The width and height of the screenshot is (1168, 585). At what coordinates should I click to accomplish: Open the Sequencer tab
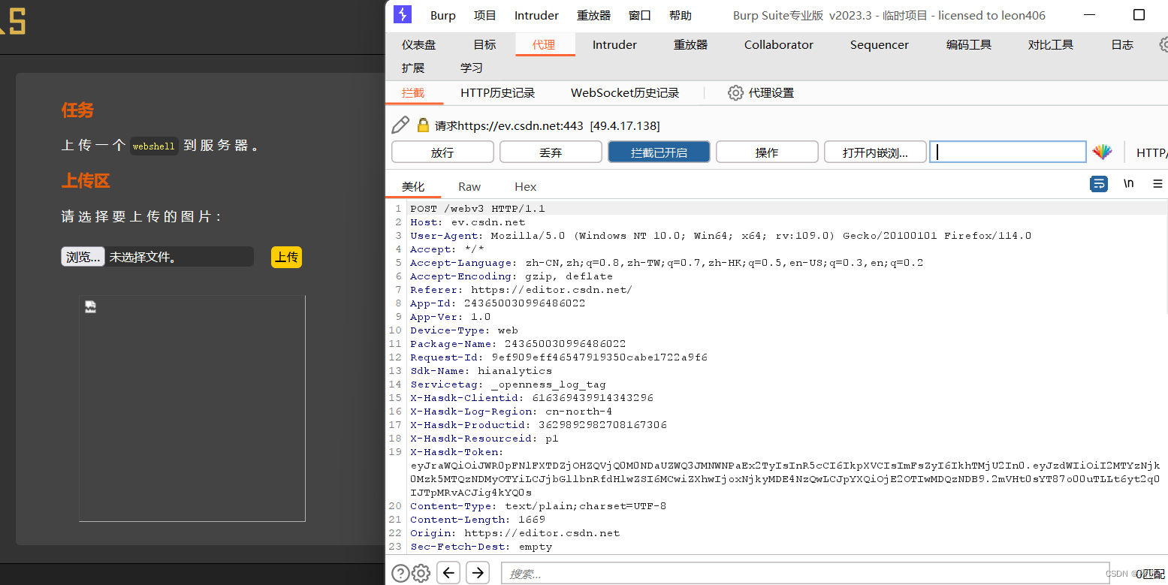pyautogui.click(x=880, y=44)
